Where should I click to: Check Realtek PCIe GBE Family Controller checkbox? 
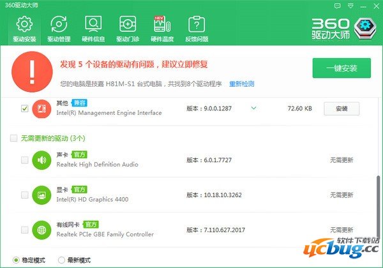[x=25, y=230]
